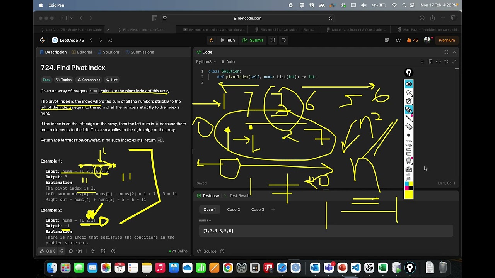Reset code with the revert arrow icon
The width and height of the screenshot is (495, 278).
point(446,62)
